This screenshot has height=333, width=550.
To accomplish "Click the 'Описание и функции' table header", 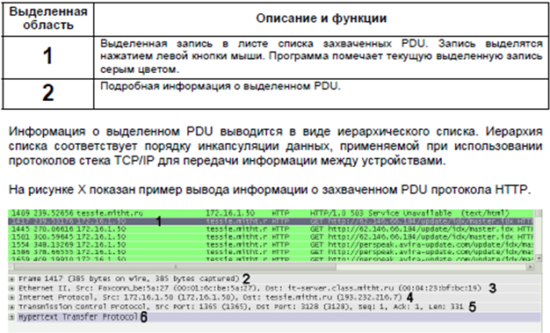I will tap(321, 18).
